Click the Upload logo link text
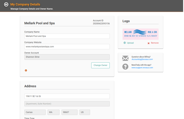This screenshot has height=119, width=184. click(x=130, y=43)
